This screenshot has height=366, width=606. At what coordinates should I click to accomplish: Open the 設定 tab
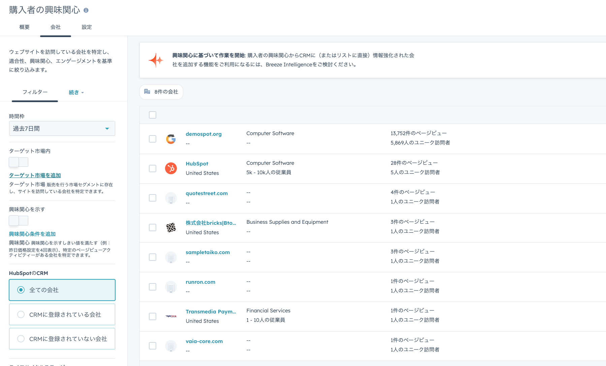tap(87, 27)
